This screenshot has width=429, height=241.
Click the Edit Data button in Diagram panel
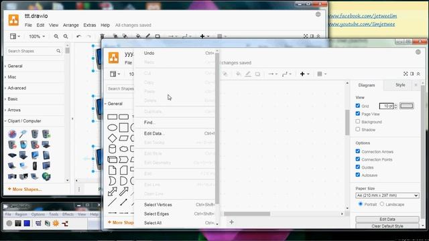[387, 219]
